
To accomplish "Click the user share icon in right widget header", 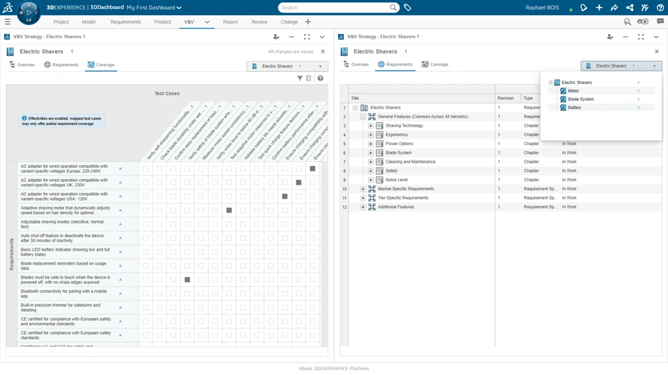I will [x=610, y=37].
